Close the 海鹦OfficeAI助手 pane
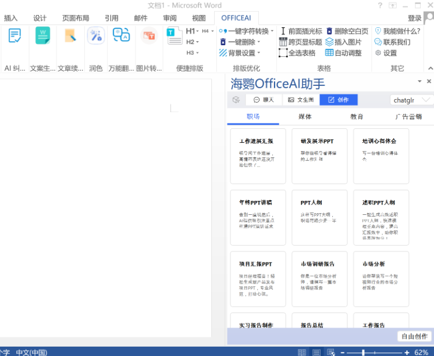434x356 pixels. click(x=429, y=81)
